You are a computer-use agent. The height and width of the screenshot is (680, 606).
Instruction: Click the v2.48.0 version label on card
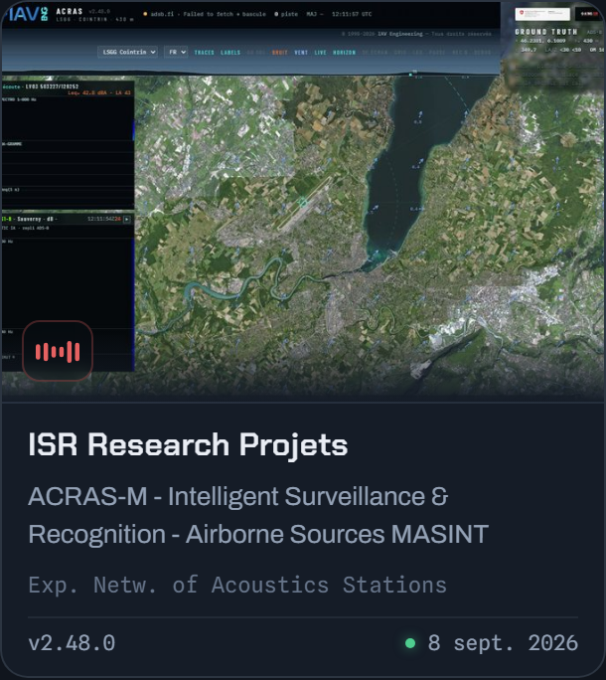pyautogui.click(x=72, y=642)
